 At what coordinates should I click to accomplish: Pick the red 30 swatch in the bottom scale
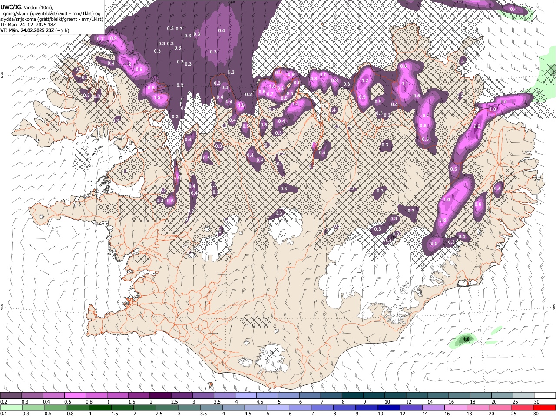click(543, 407)
